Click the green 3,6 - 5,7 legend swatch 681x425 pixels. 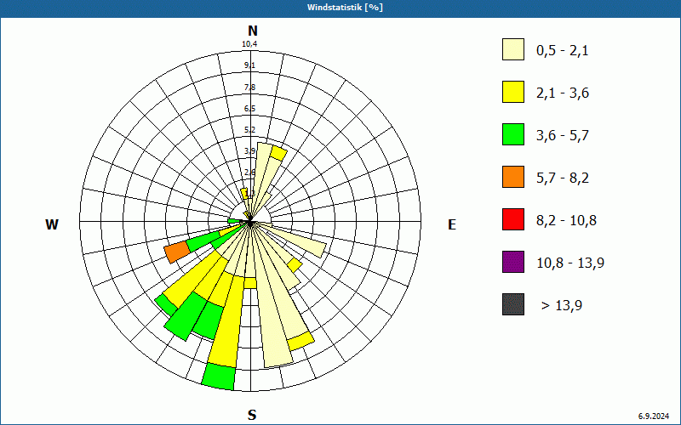[513, 134]
